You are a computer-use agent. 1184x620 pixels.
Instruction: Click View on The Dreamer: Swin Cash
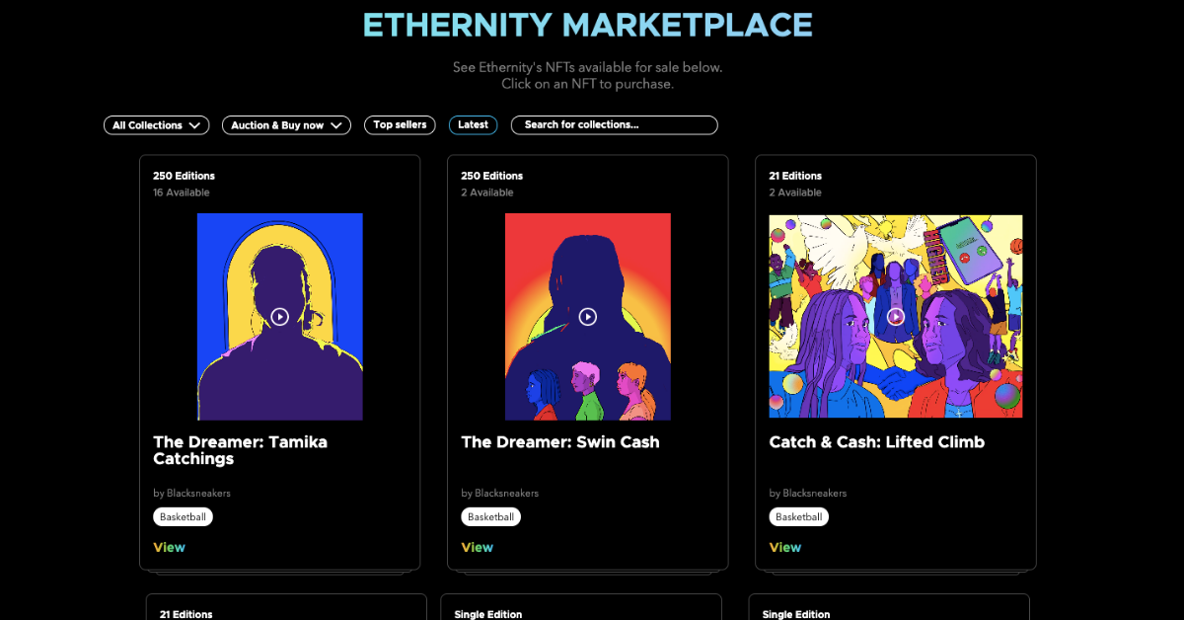point(477,547)
